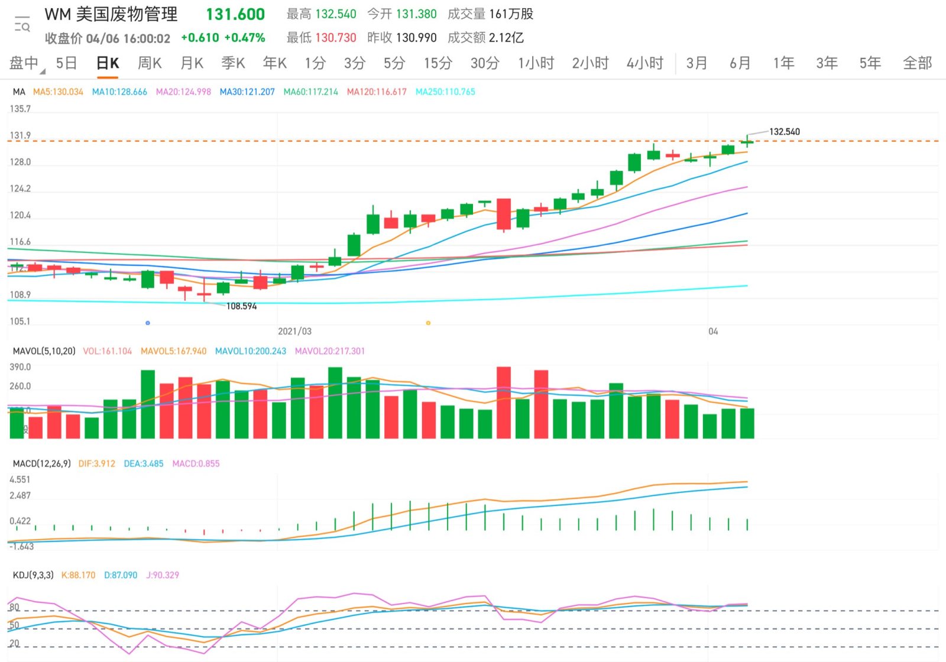Choose the 5分 interval tab

coord(394,63)
